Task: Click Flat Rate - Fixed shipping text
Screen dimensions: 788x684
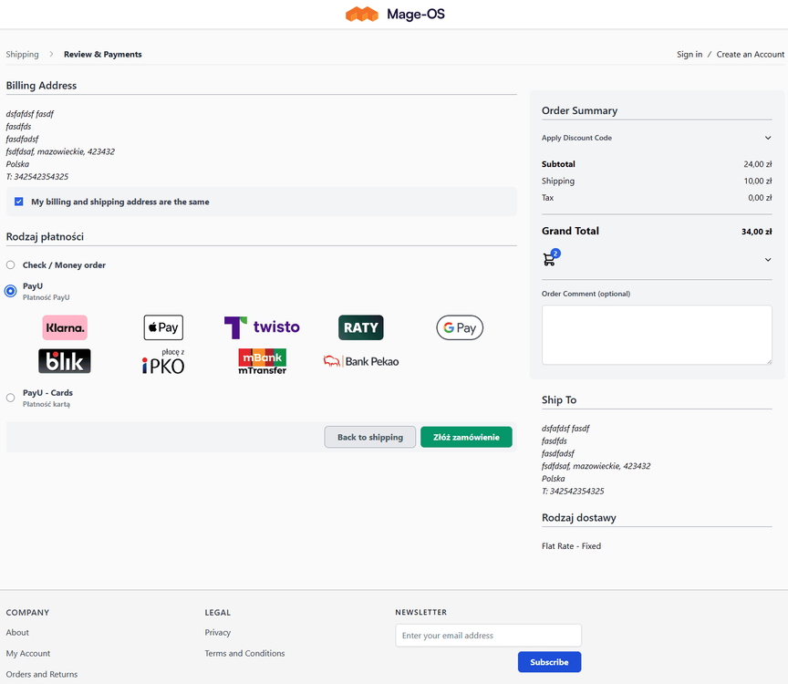Action: 572,545
